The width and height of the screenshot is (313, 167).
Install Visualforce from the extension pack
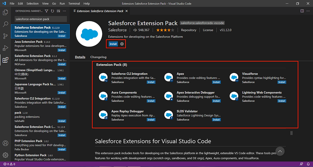(x=282, y=82)
